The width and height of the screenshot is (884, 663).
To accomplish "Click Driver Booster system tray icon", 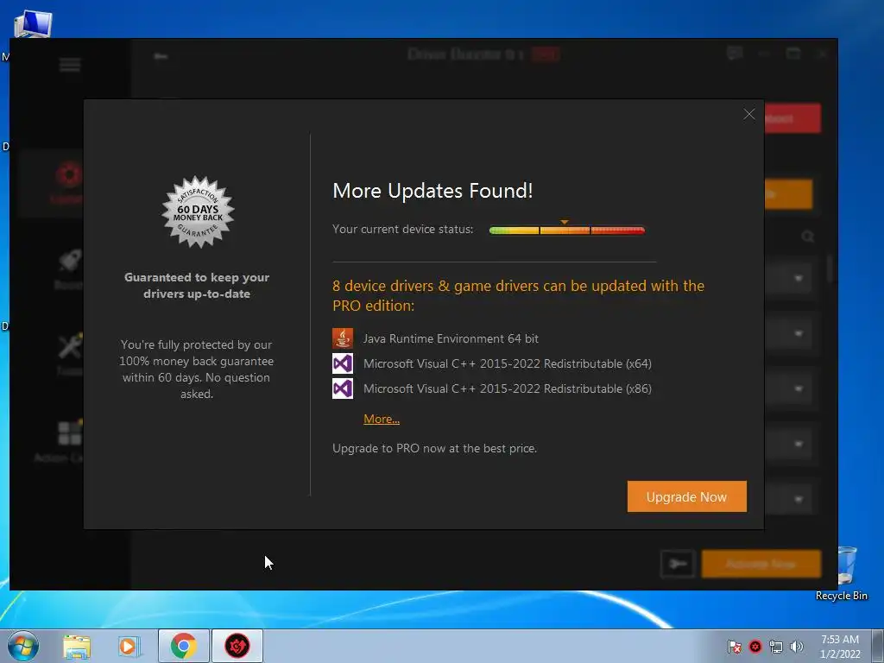I will (x=755, y=647).
